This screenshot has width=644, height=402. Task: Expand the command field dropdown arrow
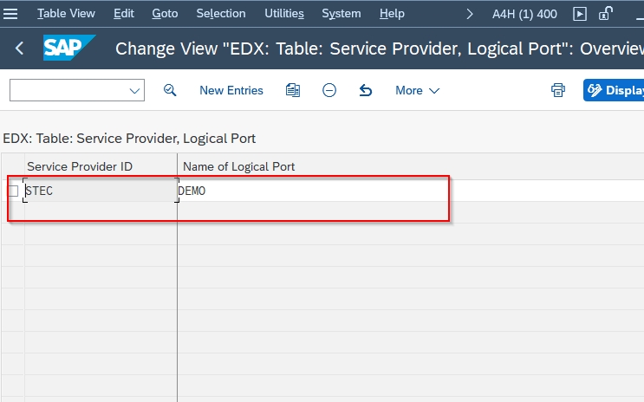click(134, 91)
